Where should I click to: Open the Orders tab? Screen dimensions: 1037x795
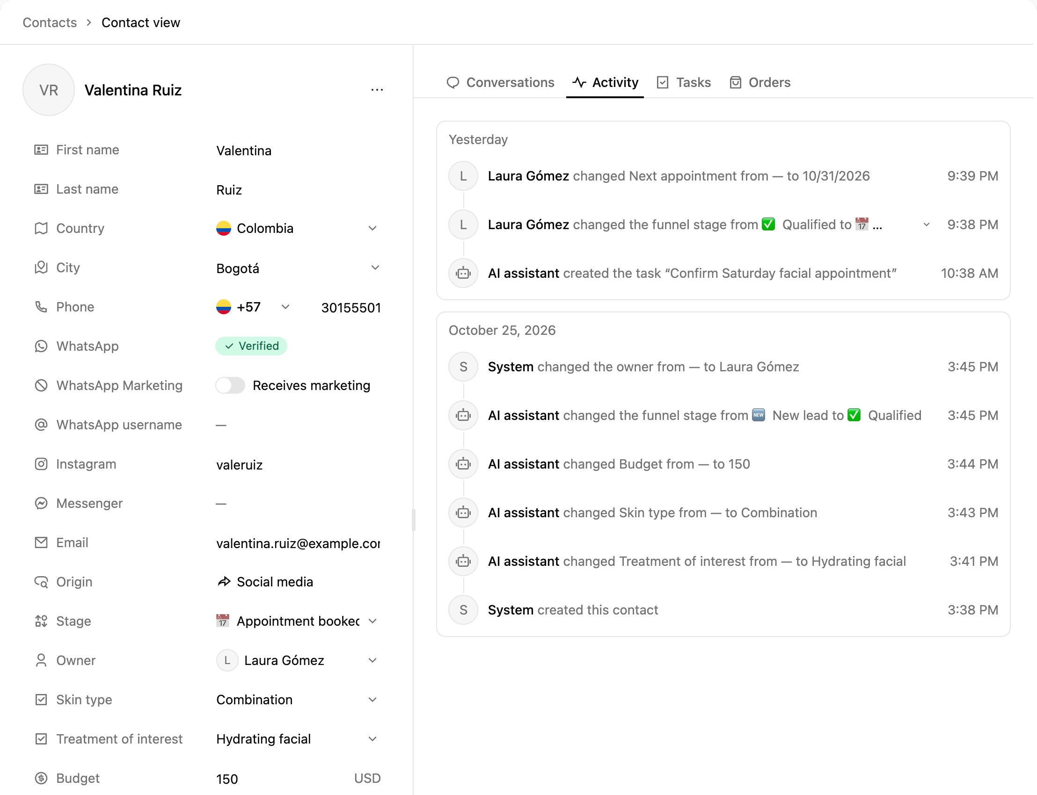click(x=759, y=82)
